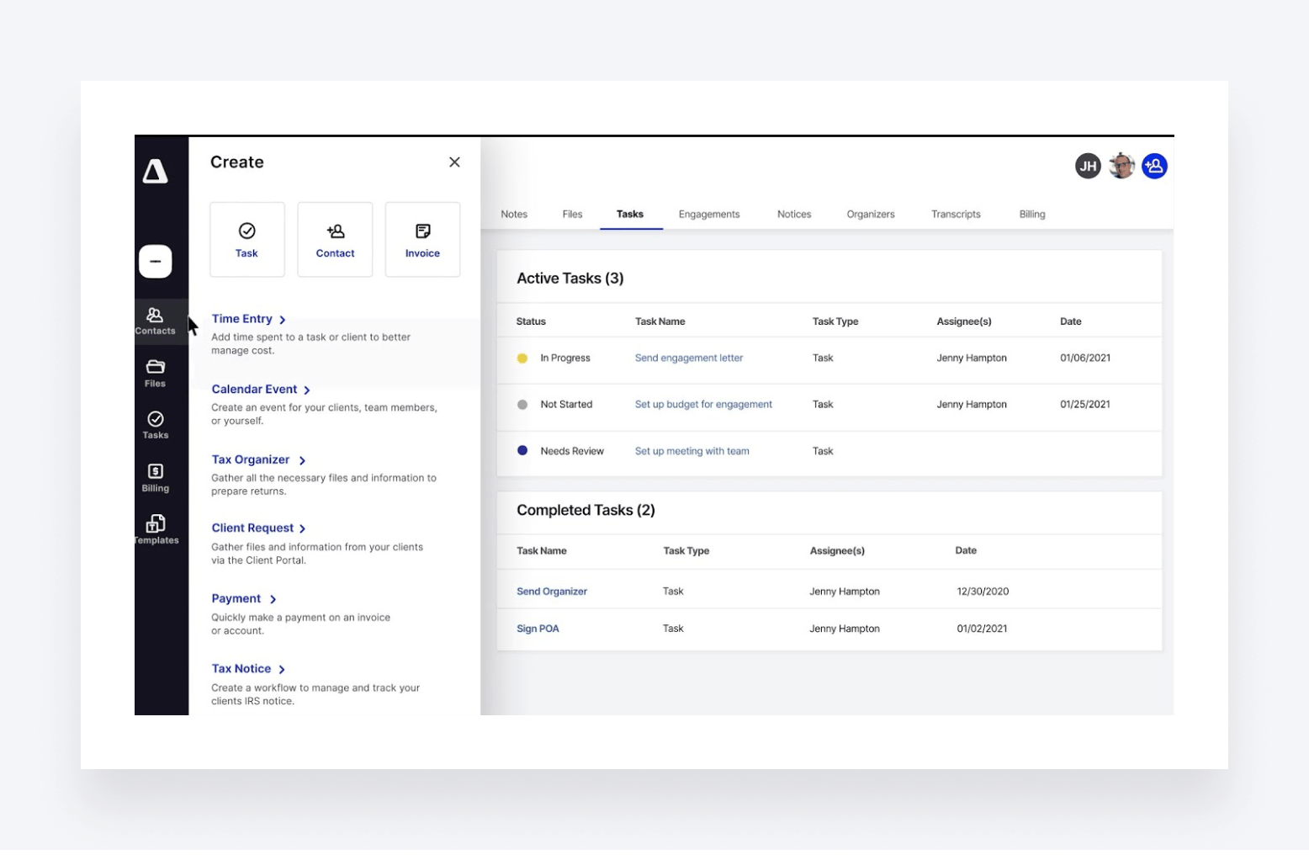This screenshot has width=1309, height=860.
Task: Click Not Started status text
Action: 566,405
